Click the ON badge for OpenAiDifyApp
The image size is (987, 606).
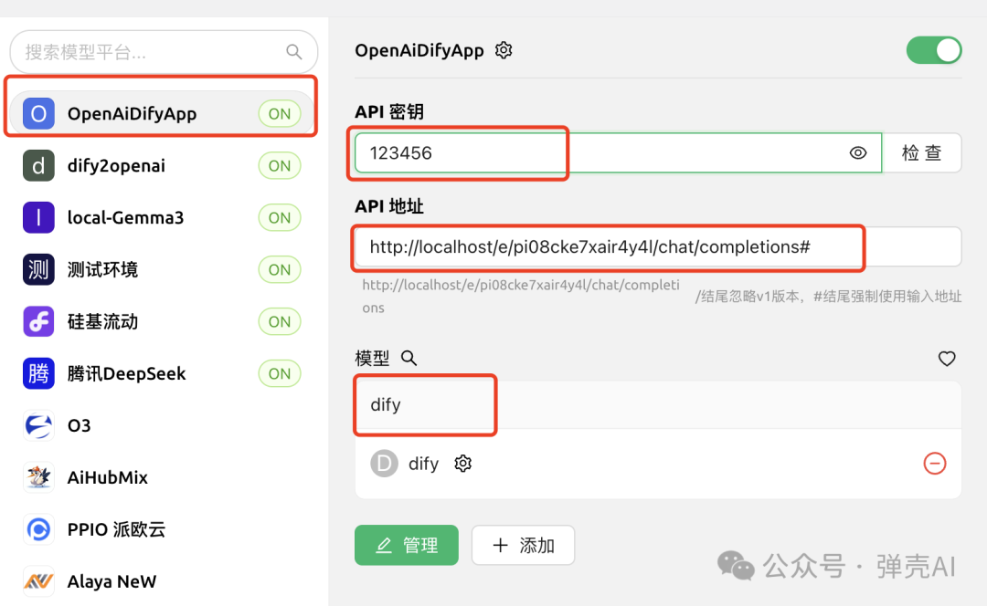(x=280, y=114)
